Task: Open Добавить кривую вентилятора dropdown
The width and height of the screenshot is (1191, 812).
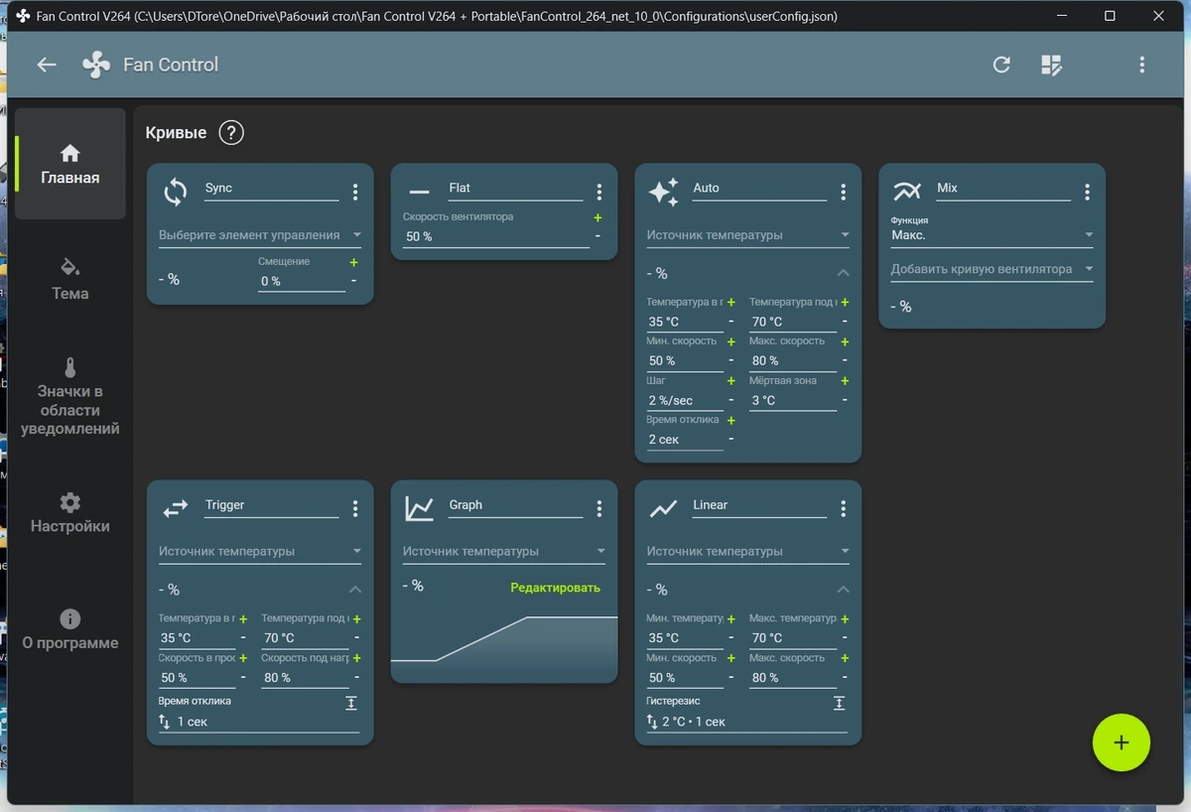Action: [x=992, y=269]
